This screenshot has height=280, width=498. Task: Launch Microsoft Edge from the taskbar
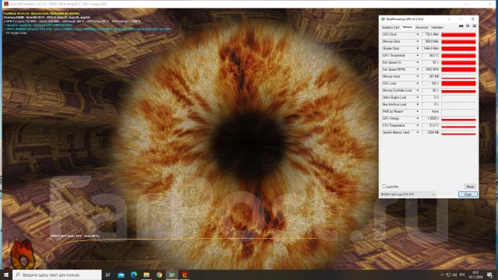[134, 275]
